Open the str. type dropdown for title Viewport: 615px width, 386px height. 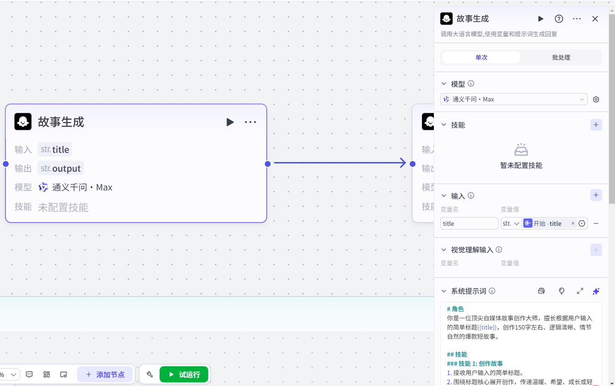(x=511, y=224)
